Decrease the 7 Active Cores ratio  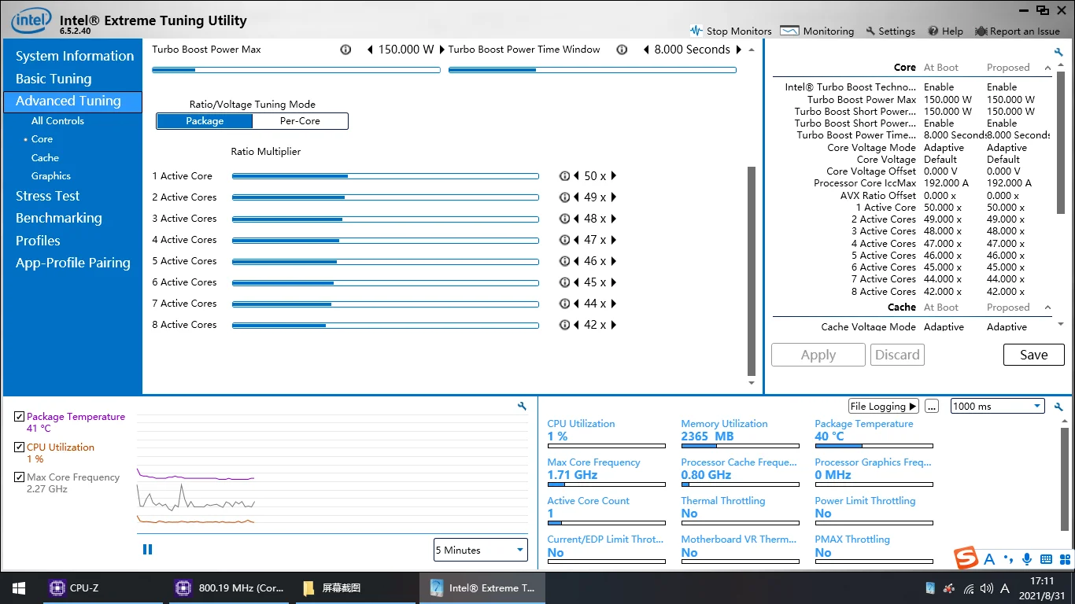click(x=577, y=304)
